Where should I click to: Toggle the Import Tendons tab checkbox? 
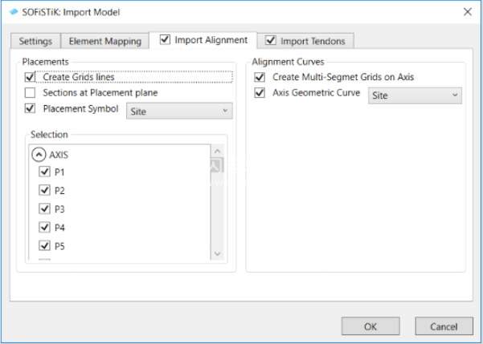tap(271, 40)
